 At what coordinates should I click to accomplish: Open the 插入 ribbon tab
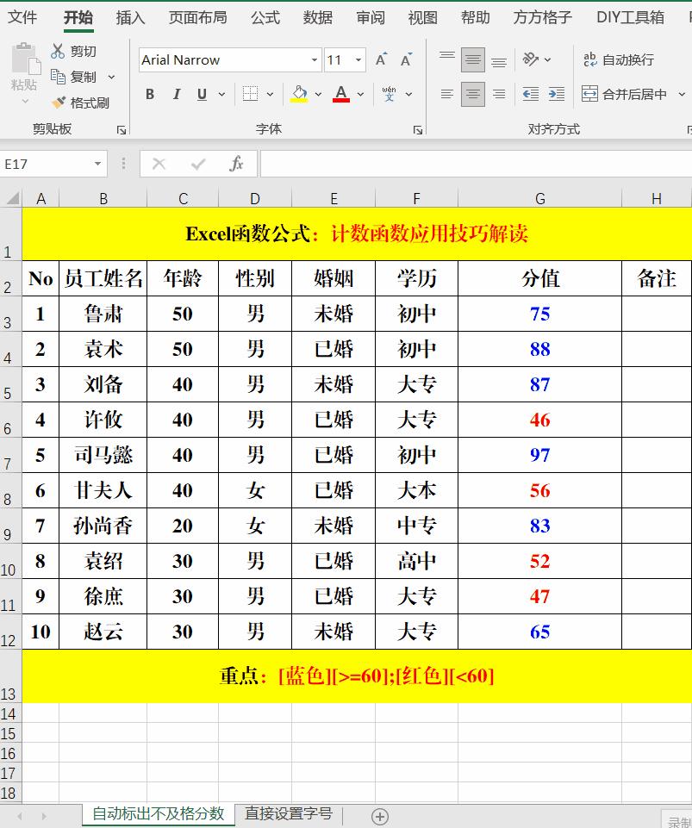pyautogui.click(x=130, y=16)
